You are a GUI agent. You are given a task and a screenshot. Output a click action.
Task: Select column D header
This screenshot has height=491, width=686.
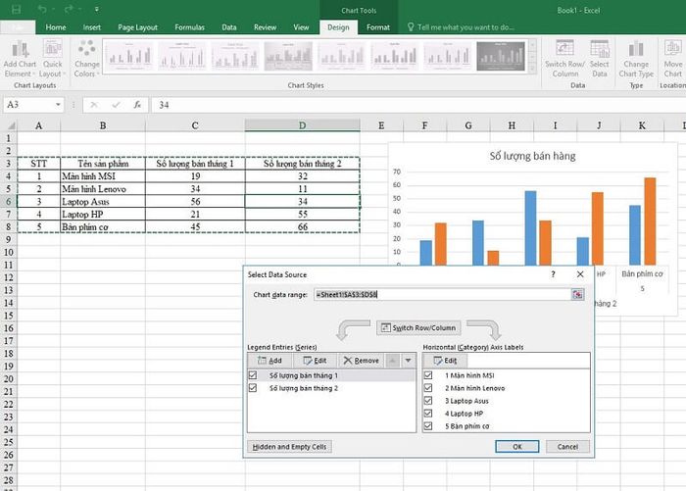[302, 125]
